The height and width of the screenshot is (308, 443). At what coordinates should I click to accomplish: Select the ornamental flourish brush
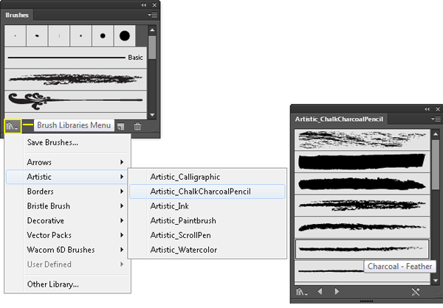[x=75, y=101]
